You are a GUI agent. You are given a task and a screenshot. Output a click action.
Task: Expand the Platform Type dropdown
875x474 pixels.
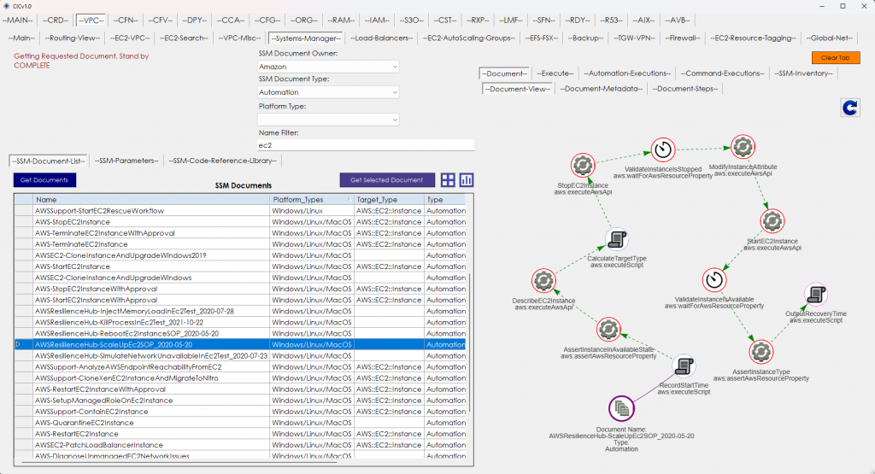tap(328, 119)
